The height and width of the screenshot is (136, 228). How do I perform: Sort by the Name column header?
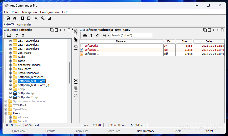(x=121, y=41)
